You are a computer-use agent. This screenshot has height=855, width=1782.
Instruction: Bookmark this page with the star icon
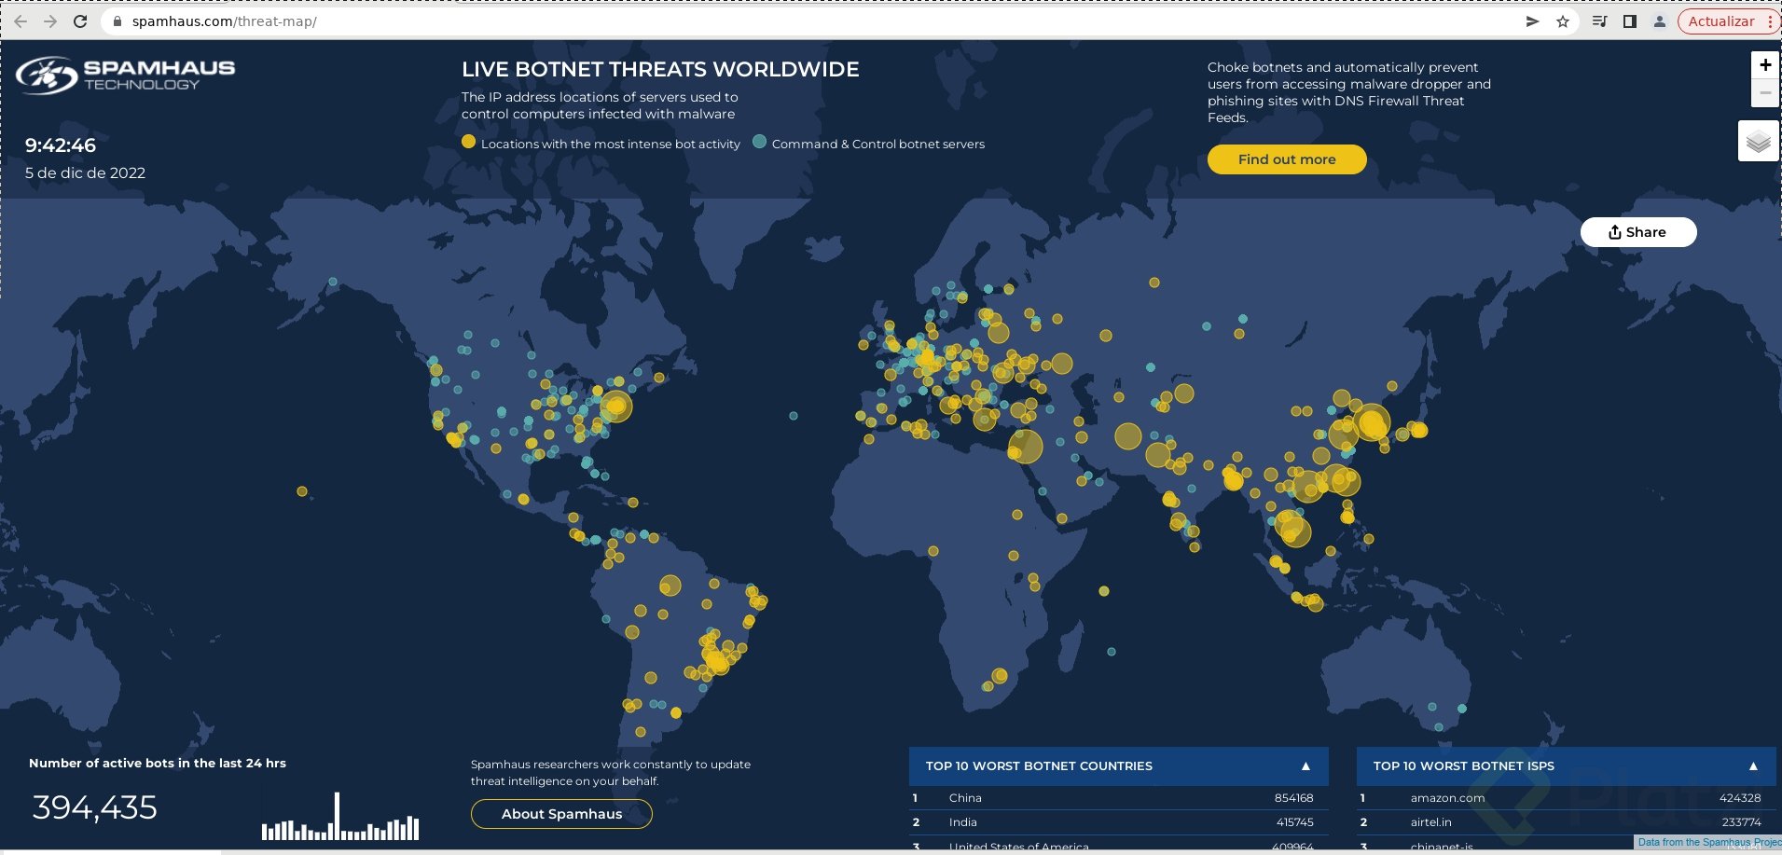coord(1563,21)
